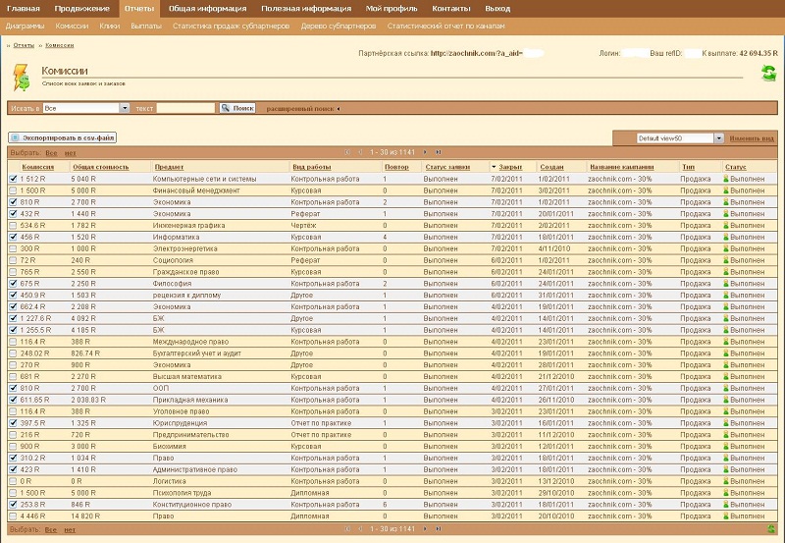
Task: Click the partner link zaochnik.com URL
Action: pyautogui.click(x=476, y=54)
